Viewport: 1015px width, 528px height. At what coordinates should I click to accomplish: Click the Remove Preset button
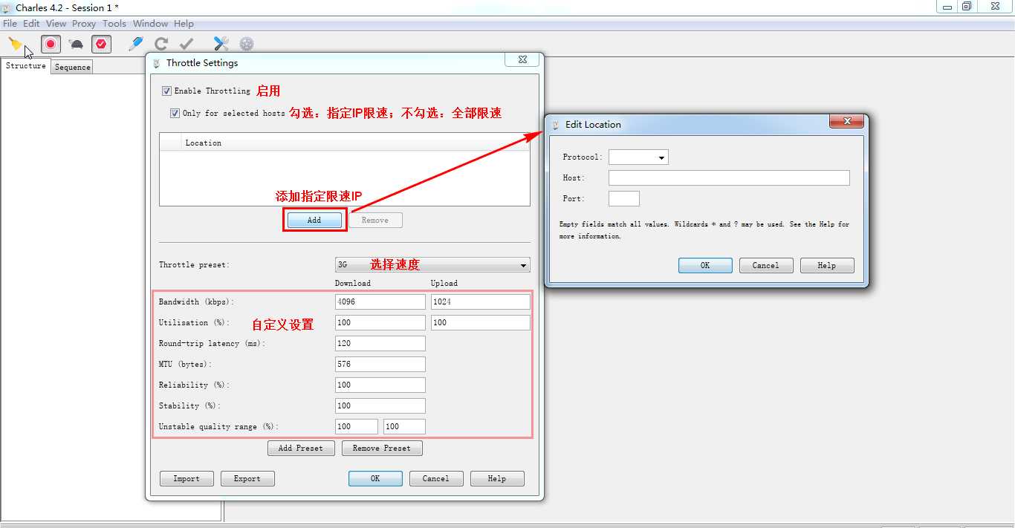[382, 449]
